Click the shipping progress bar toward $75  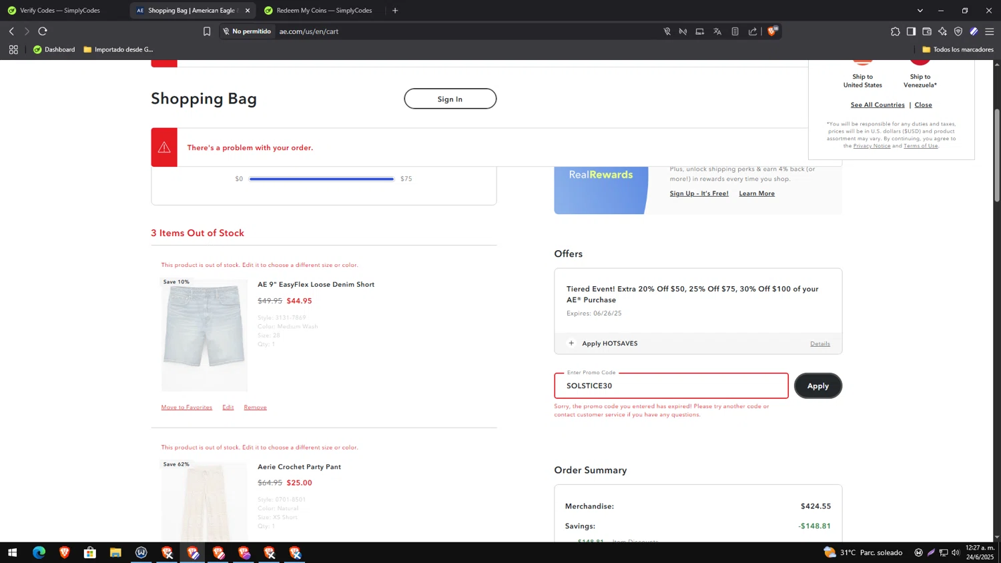click(x=322, y=179)
